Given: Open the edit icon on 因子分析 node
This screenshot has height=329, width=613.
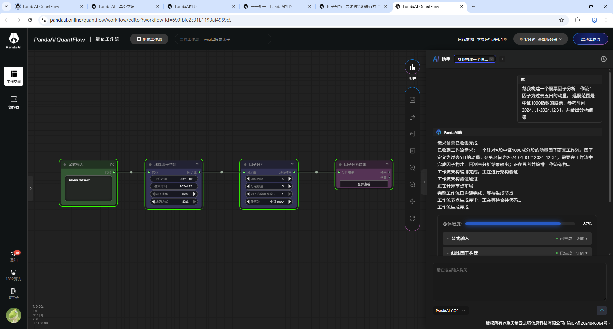Looking at the screenshot, I should (292, 165).
